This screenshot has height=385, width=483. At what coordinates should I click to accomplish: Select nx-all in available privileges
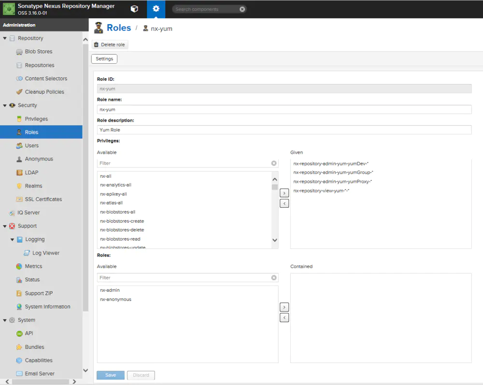coord(106,176)
